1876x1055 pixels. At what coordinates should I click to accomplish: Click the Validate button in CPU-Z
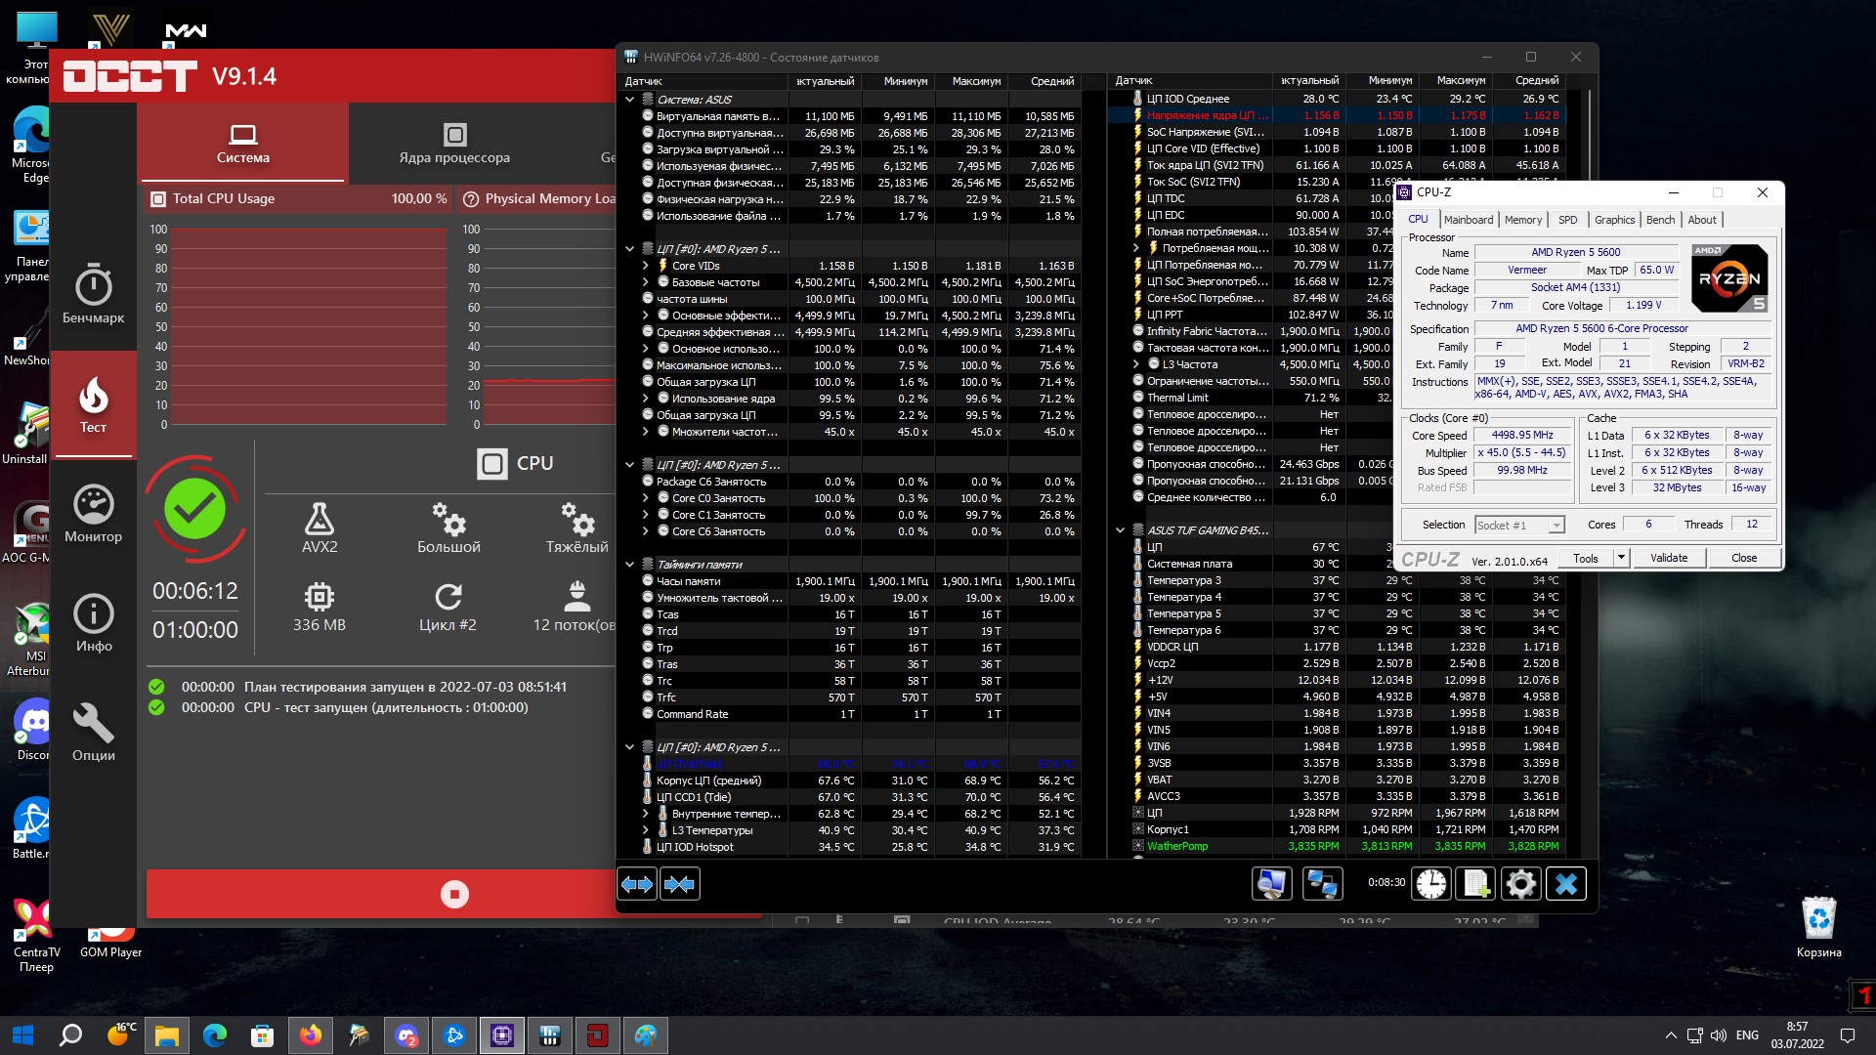[1669, 558]
